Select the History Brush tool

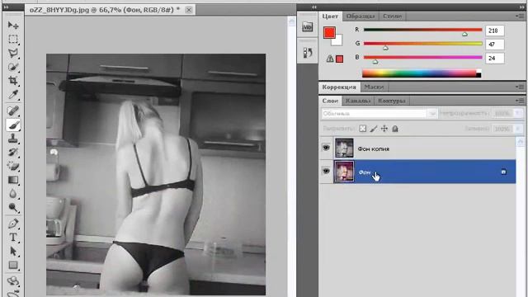point(13,152)
